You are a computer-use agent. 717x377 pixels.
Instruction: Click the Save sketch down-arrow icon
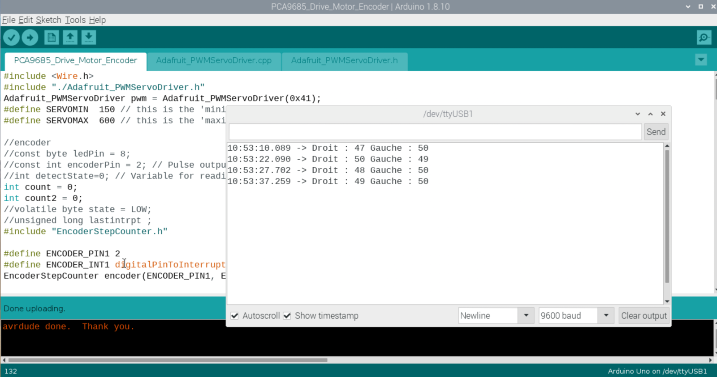click(89, 38)
